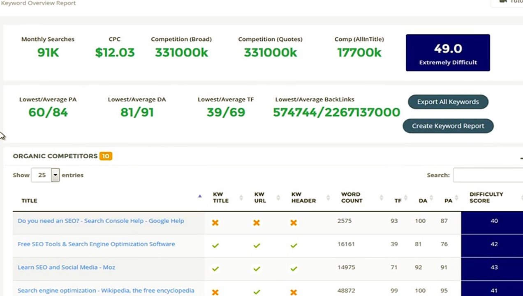Focus the competitors Search field

pyautogui.click(x=488, y=175)
